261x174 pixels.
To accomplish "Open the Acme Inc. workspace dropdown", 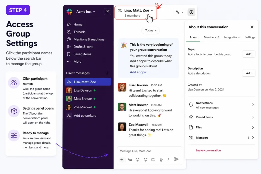I will click(x=86, y=12).
